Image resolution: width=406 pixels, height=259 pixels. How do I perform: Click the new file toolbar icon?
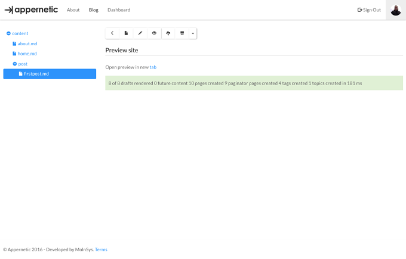click(126, 33)
